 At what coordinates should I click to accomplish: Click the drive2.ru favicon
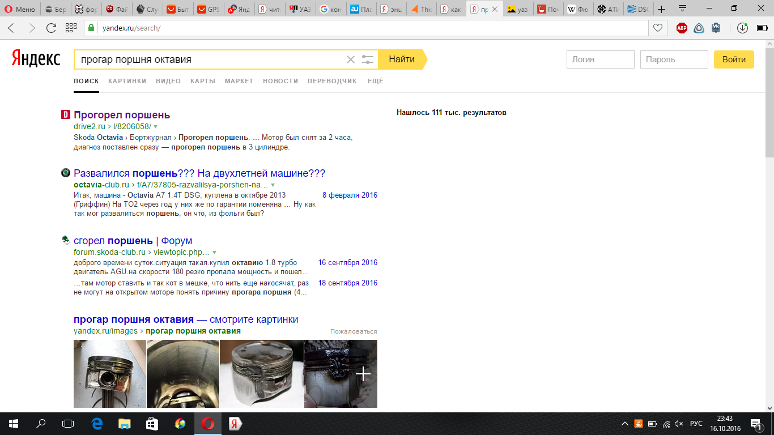point(65,115)
